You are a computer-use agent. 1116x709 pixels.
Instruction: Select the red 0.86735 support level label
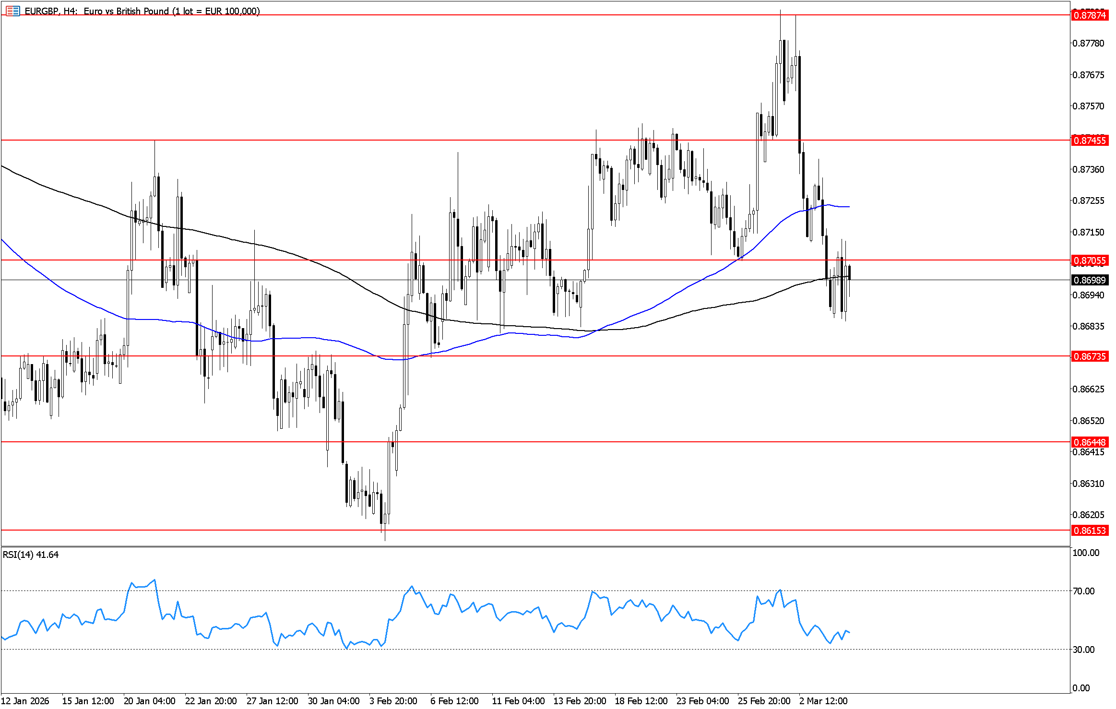tap(1090, 356)
